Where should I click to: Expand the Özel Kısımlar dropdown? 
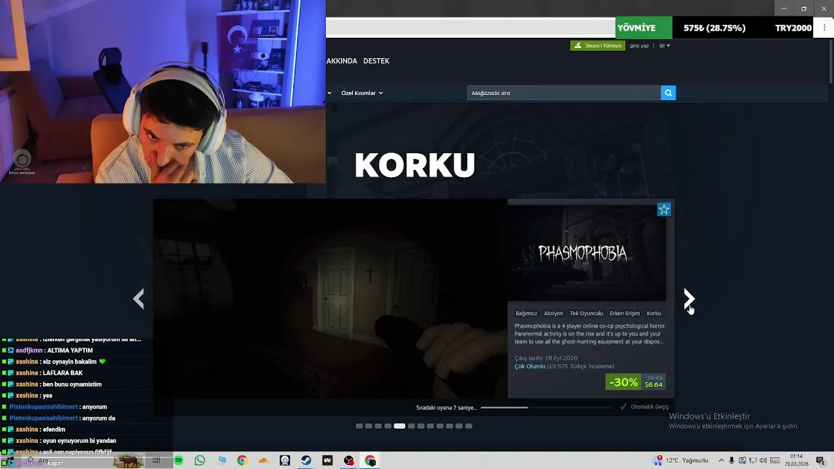(x=362, y=93)
